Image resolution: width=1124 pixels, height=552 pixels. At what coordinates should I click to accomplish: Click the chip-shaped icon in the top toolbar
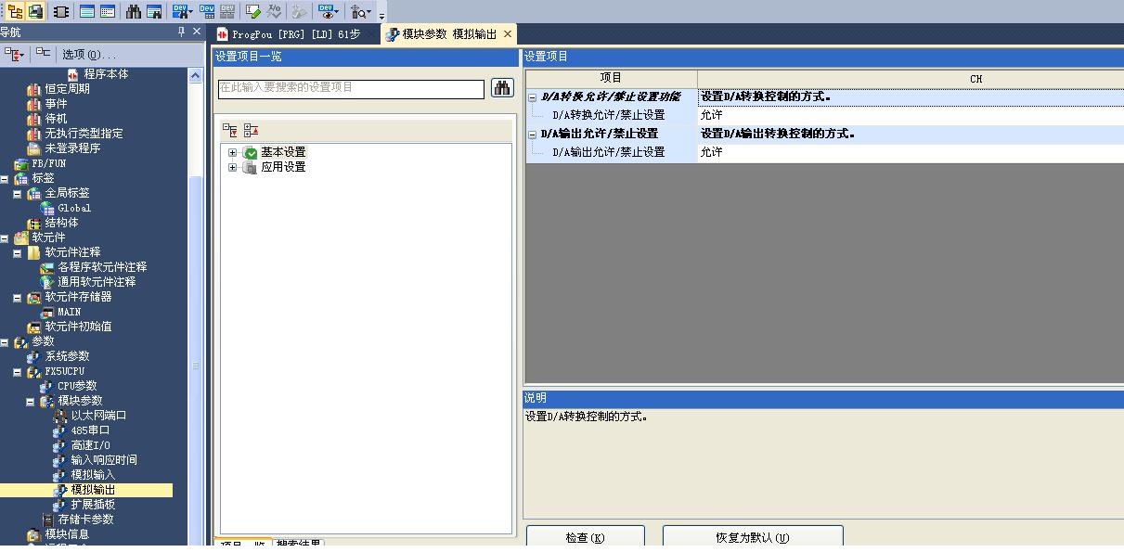point(60,11)
